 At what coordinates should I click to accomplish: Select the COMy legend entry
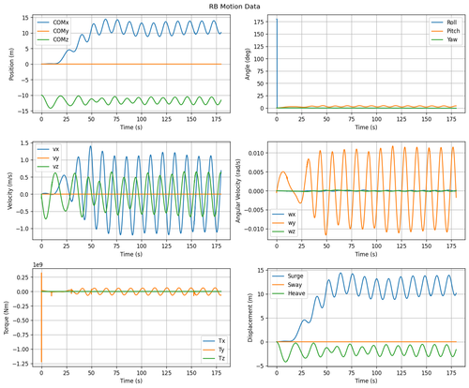(53, 31)
